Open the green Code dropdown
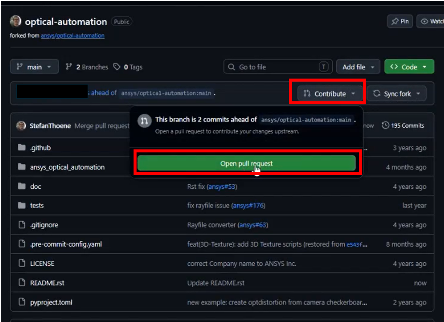 (x=409, y=67)
